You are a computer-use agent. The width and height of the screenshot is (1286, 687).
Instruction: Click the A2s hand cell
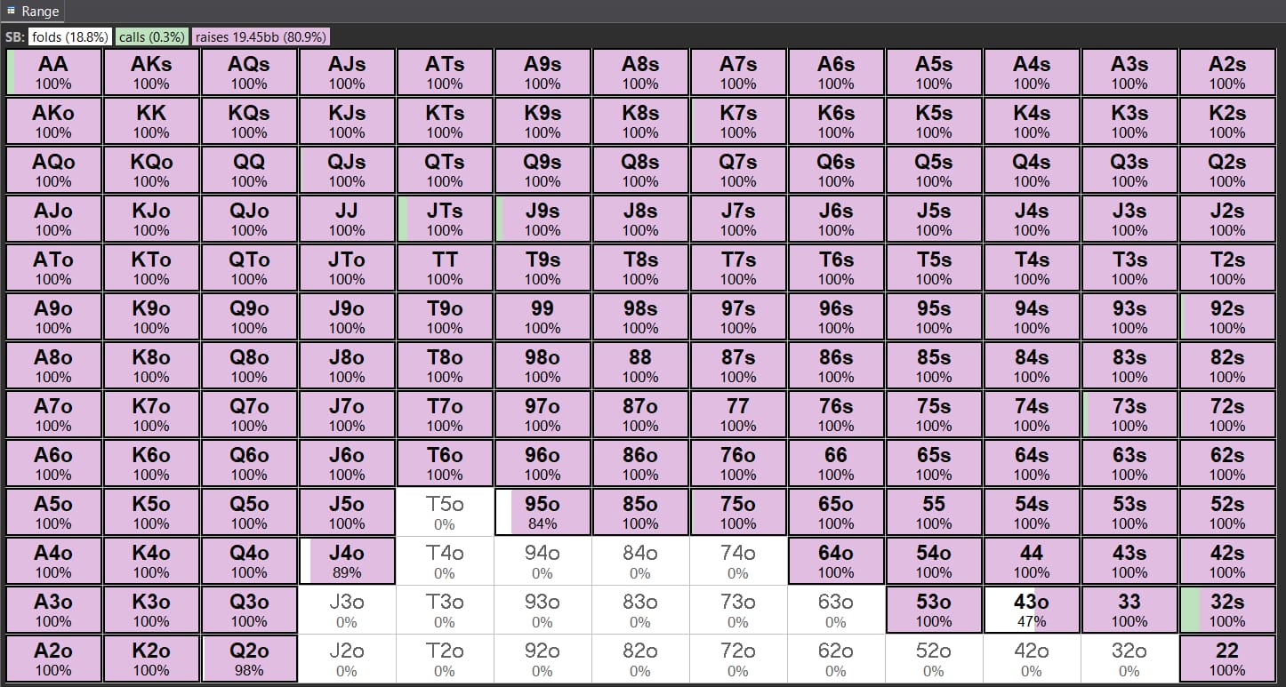(x=1227, y=72)
